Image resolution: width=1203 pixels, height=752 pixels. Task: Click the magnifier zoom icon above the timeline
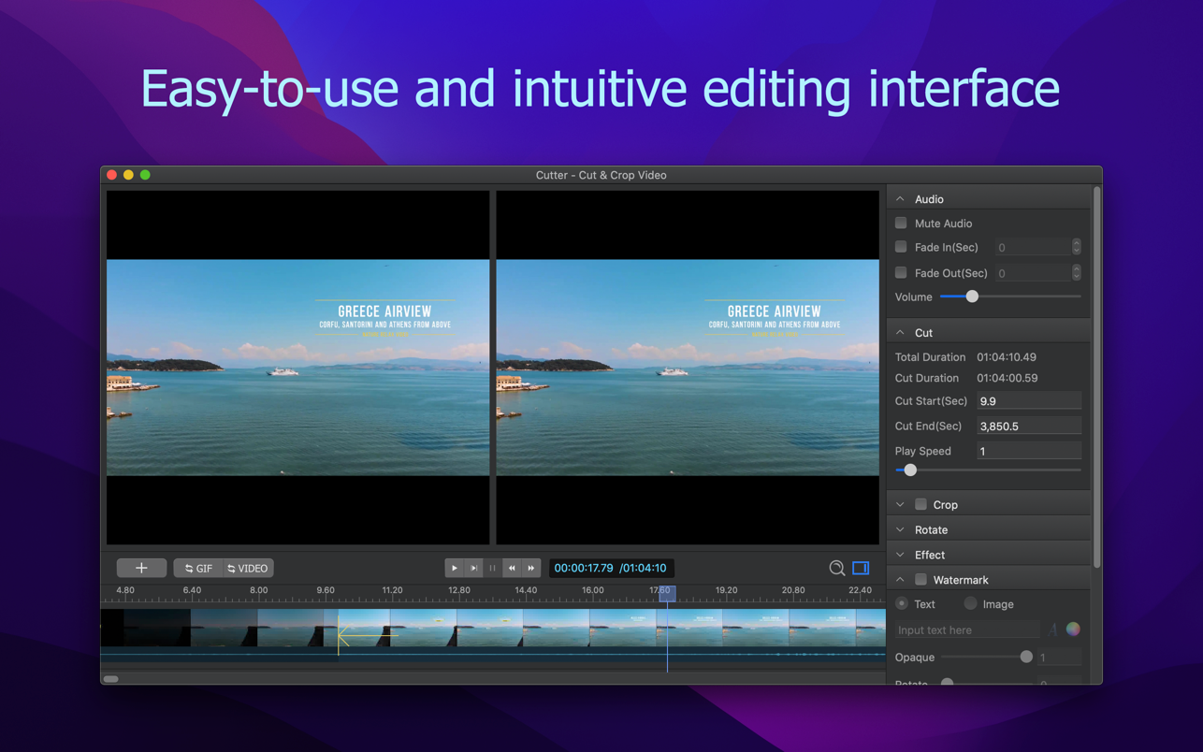click(837, 568)
